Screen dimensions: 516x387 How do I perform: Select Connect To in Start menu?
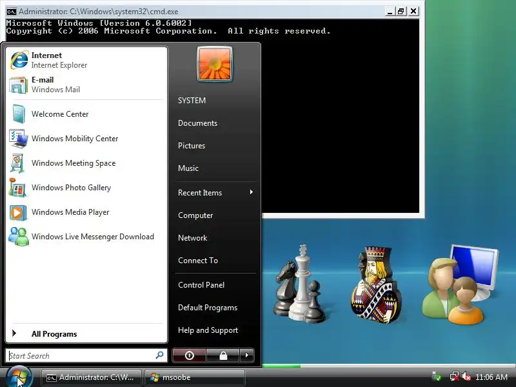click(x=198, y=261)
